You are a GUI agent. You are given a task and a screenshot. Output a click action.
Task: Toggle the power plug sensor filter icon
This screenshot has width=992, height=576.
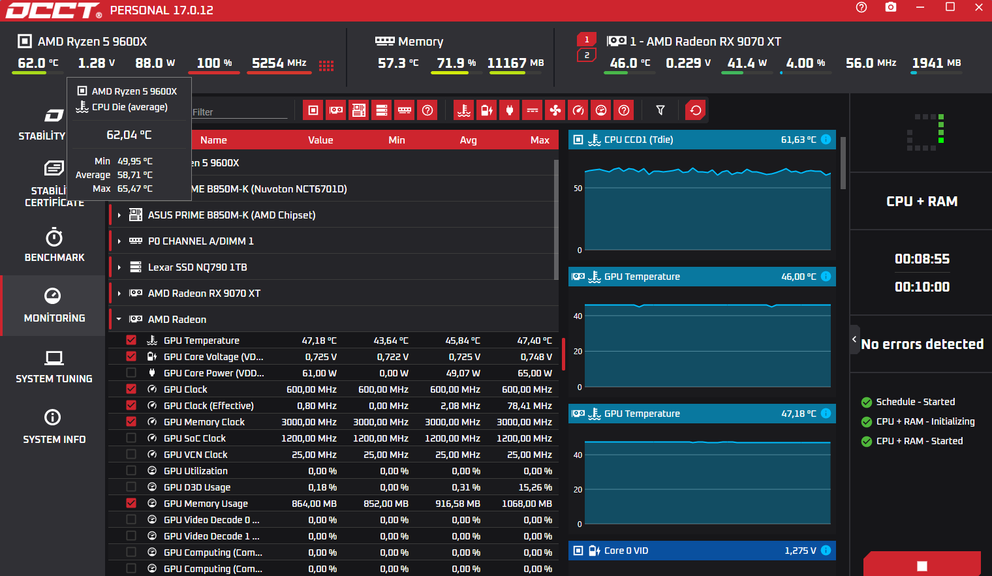point(510,110)
